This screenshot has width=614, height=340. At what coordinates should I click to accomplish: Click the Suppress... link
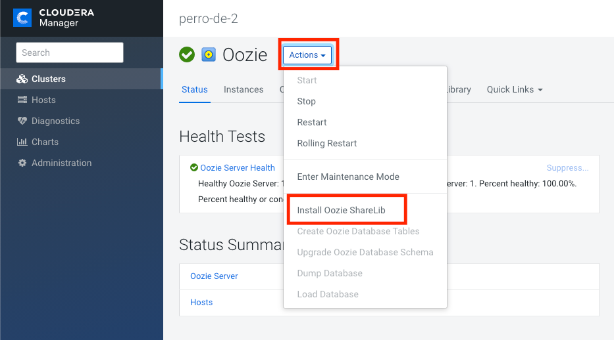pos(567,168)
